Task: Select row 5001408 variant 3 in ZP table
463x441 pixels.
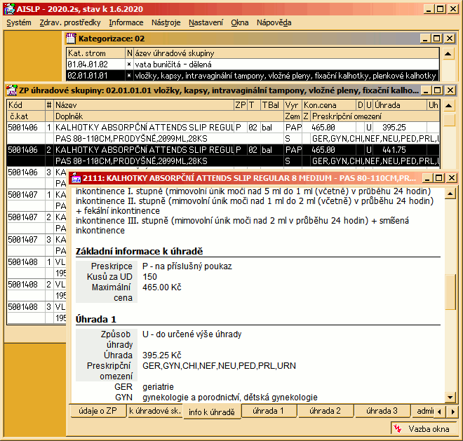Action: click(37, 312)
